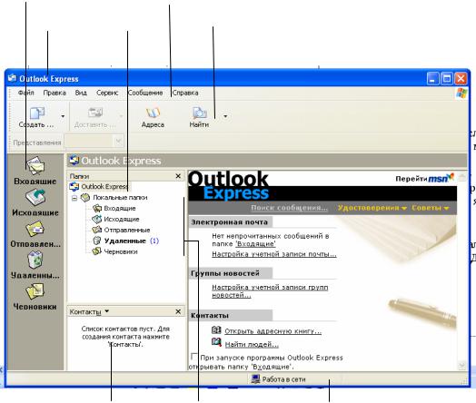The width and height of the screenshot is (476, 403).
Task: Click 'Найти людей...' link
Action: pos(252,345)
